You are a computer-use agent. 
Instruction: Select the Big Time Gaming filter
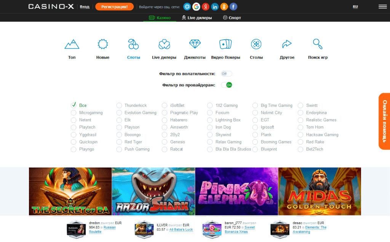(x=272, y=106)
